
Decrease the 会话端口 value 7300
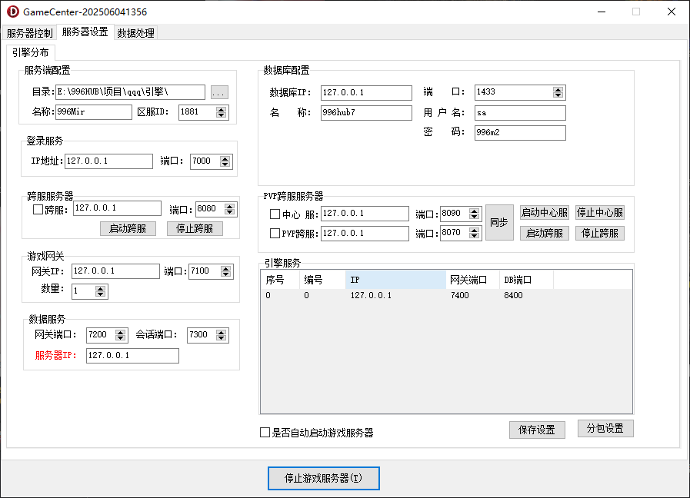pos(222,338)
